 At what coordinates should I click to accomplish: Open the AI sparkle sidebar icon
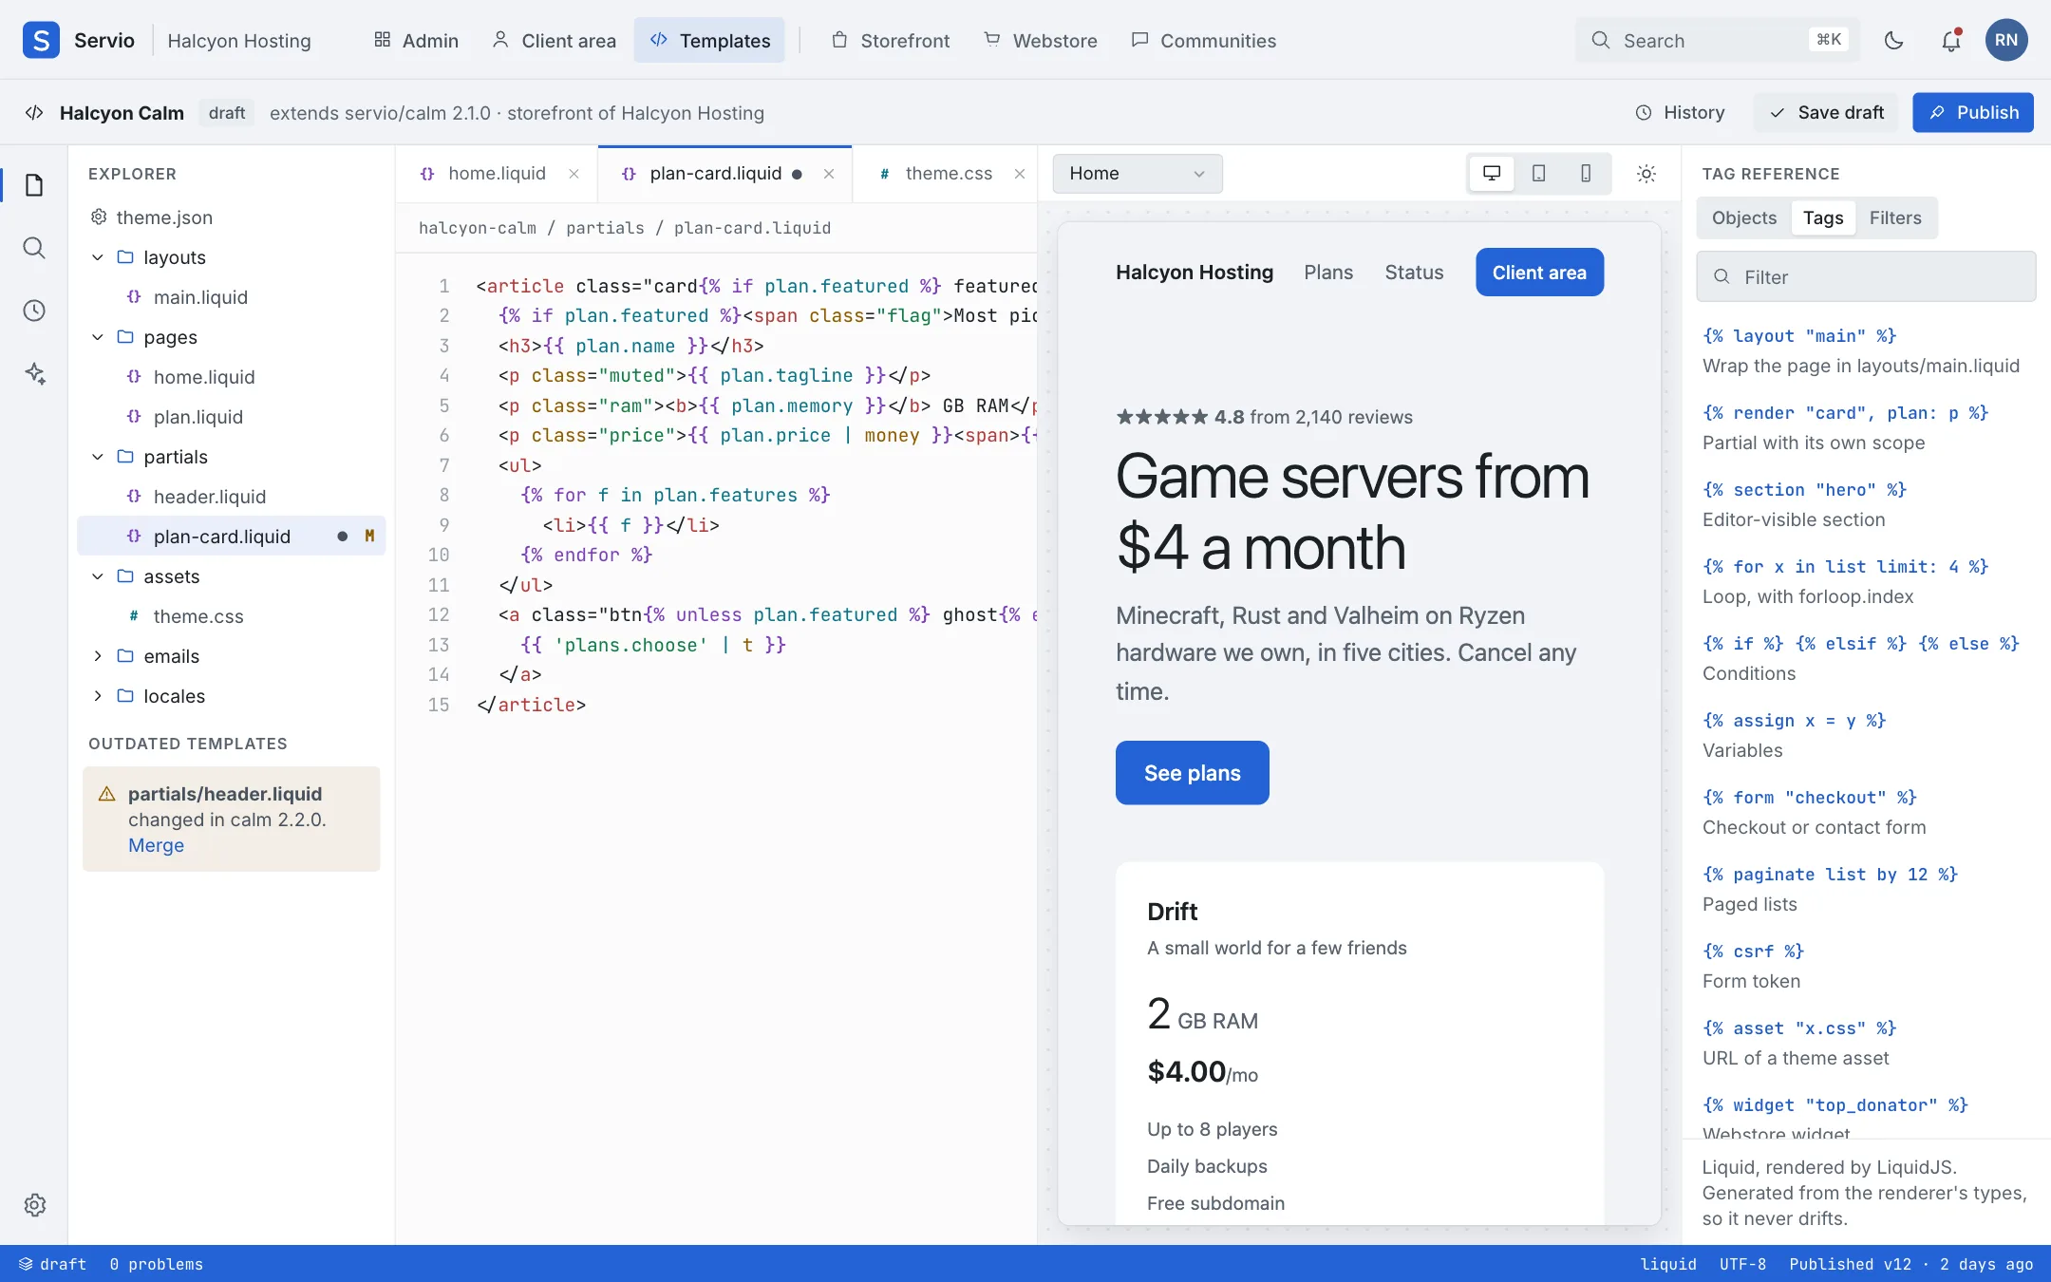point(34,373)
